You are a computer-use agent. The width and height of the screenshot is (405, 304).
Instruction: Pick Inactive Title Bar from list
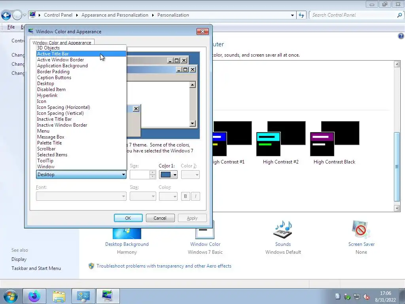click(81, 119)
